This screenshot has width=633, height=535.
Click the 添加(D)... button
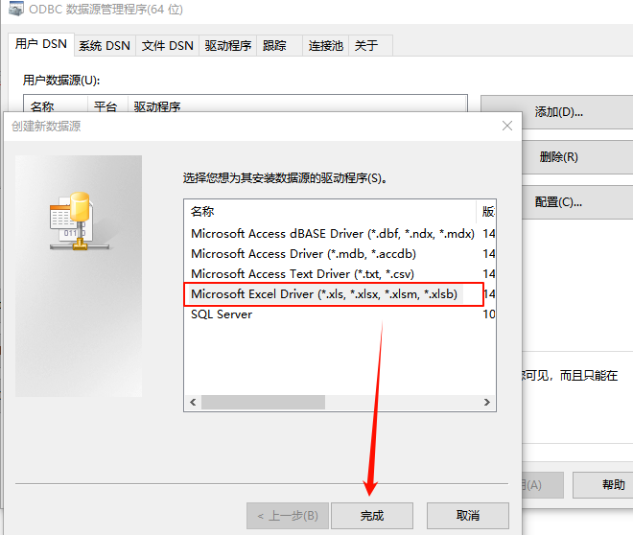click(558, 112)
